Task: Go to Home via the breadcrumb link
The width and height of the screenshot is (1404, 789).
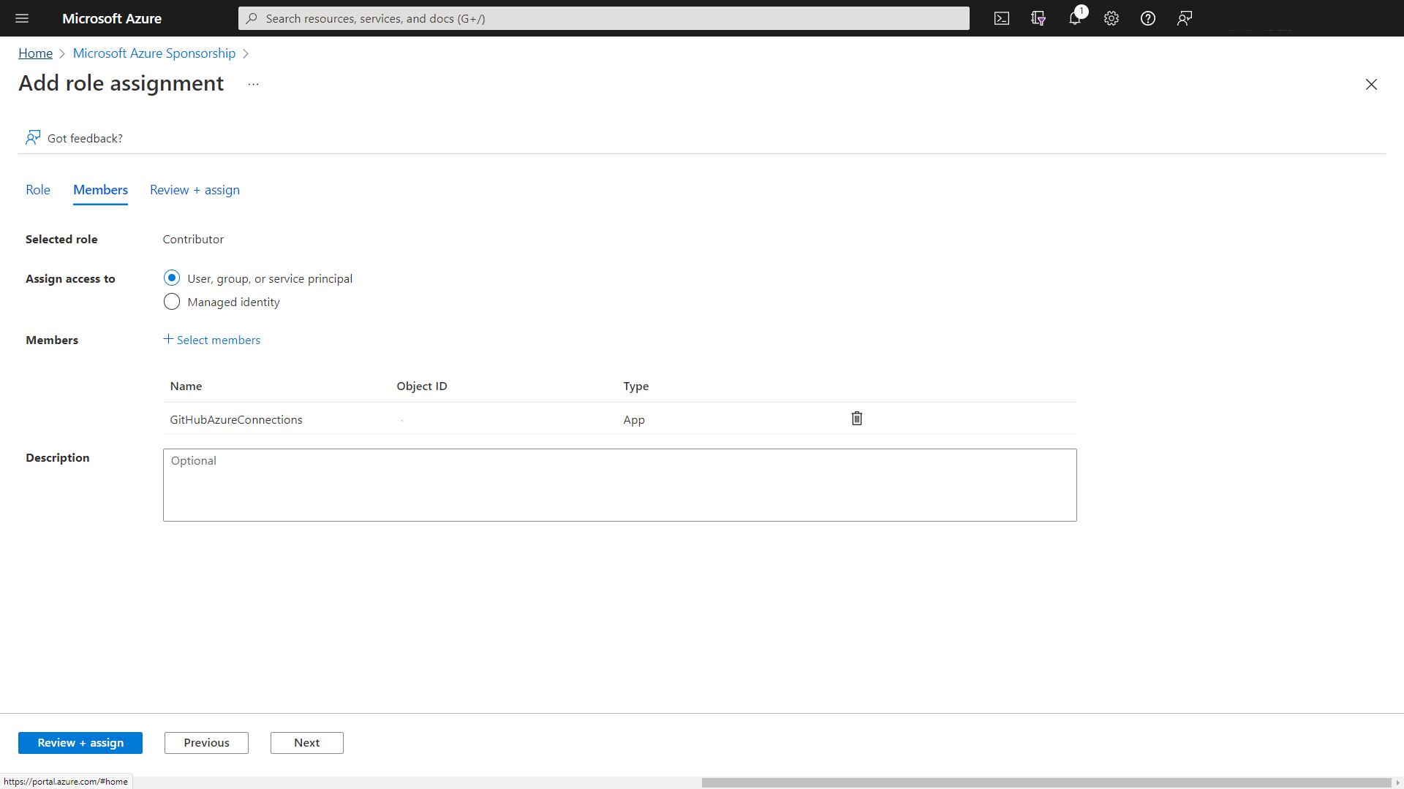Action: coord(35,53)
